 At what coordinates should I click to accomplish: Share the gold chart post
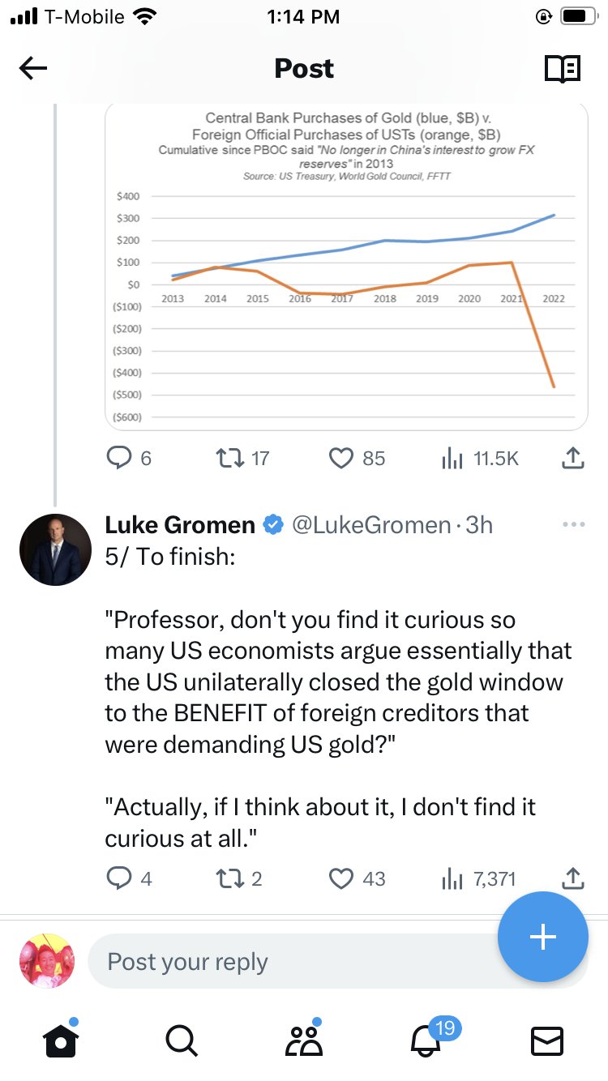tap(572, 459)
